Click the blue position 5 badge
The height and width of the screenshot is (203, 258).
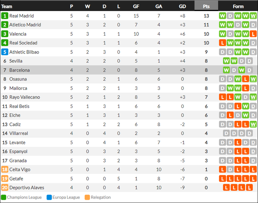pos(5,52)
